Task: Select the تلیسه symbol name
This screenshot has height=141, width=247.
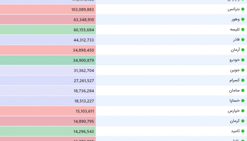Action: click(x=235, y=29)
